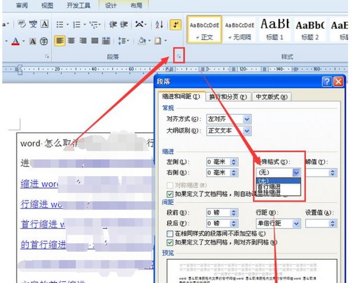Click the numbered list icon
Viewport: 357px width, 283px height.
click(x=77, y=24)
